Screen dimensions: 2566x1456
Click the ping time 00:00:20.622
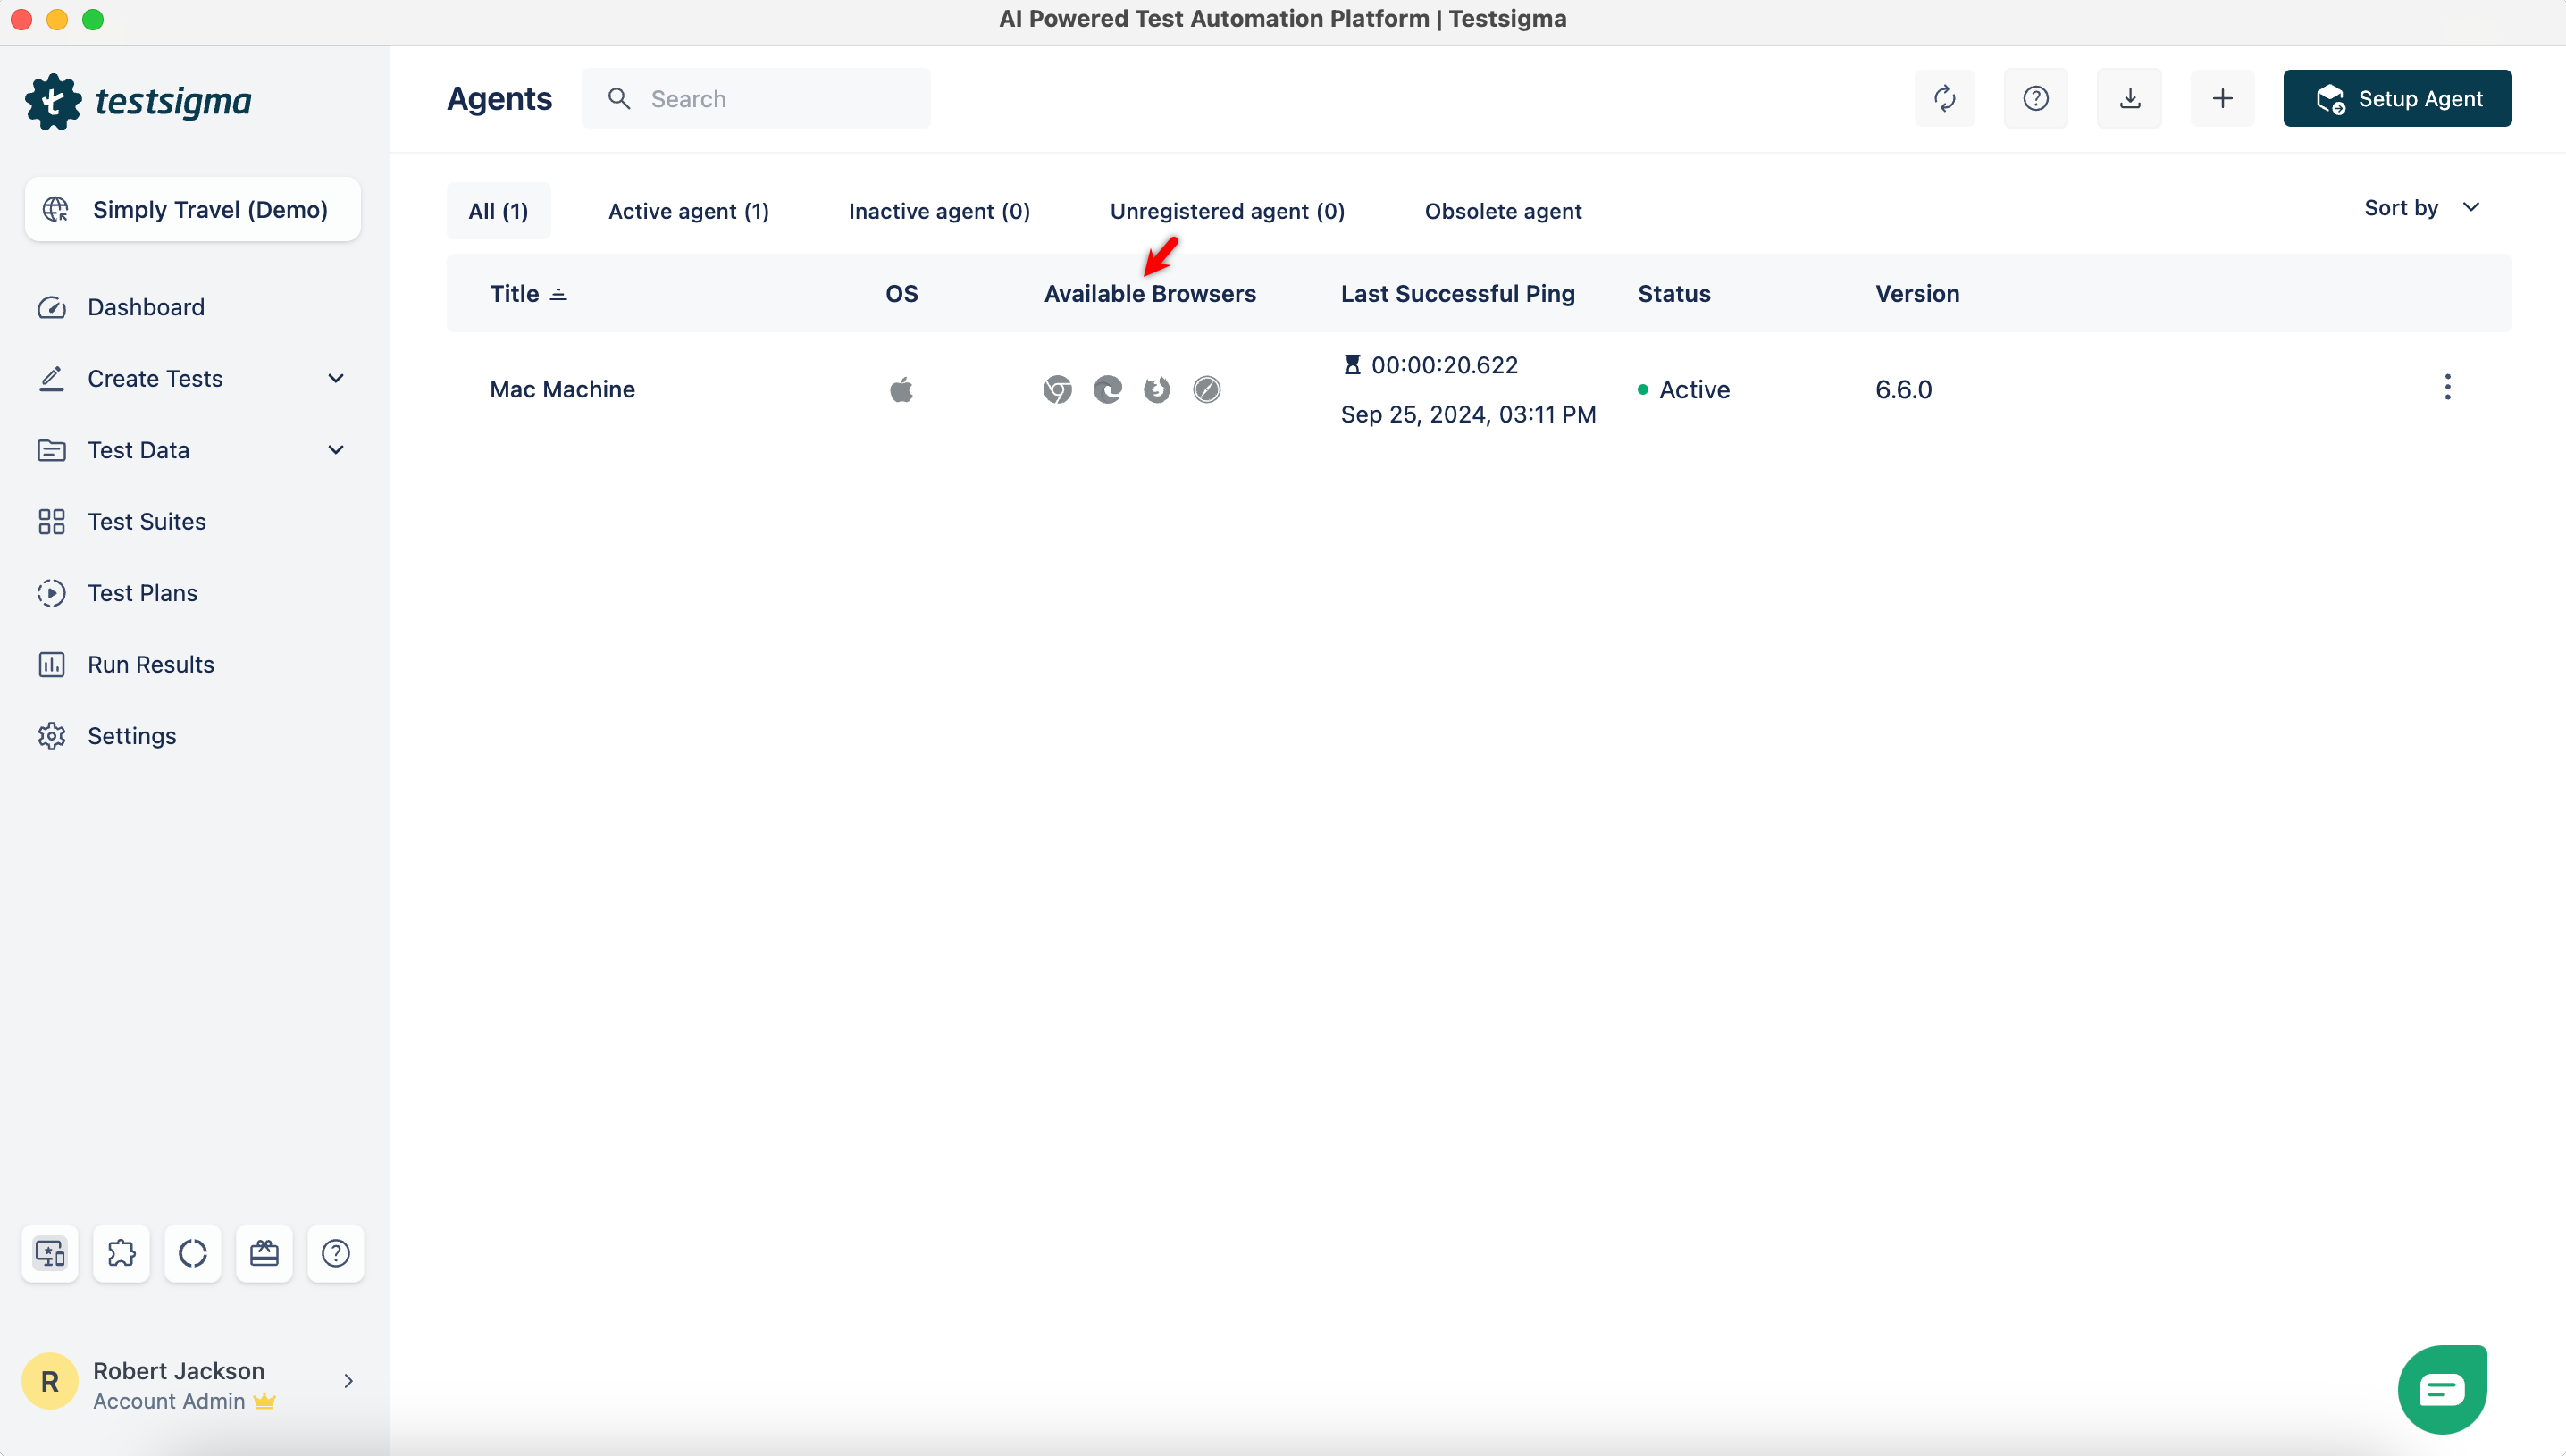click(x=1444, y=365)
